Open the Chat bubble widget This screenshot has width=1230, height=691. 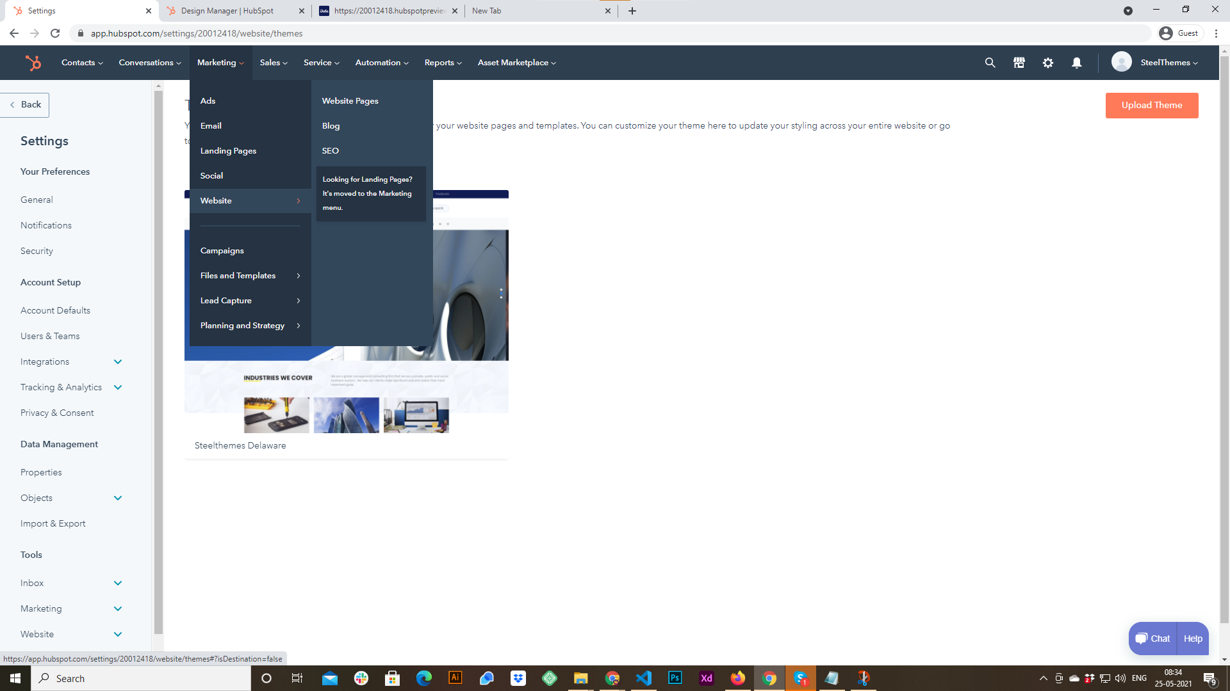point(1152,639)
